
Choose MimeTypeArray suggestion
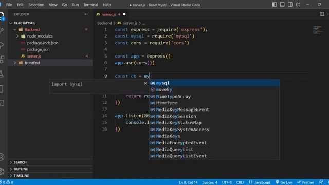click(x=214, y=96)
